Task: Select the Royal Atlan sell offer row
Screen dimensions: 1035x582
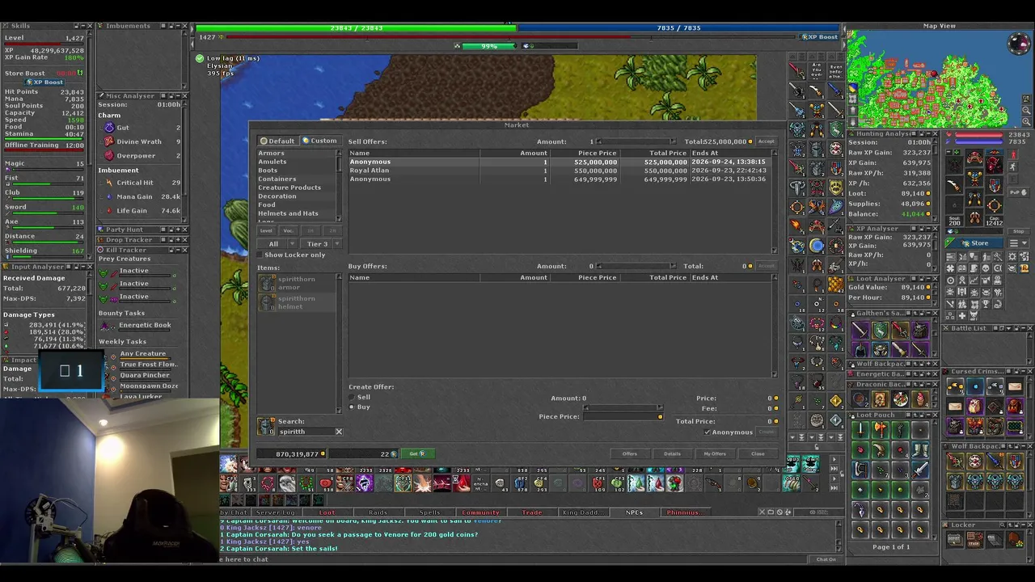Action: pos(559,171)
